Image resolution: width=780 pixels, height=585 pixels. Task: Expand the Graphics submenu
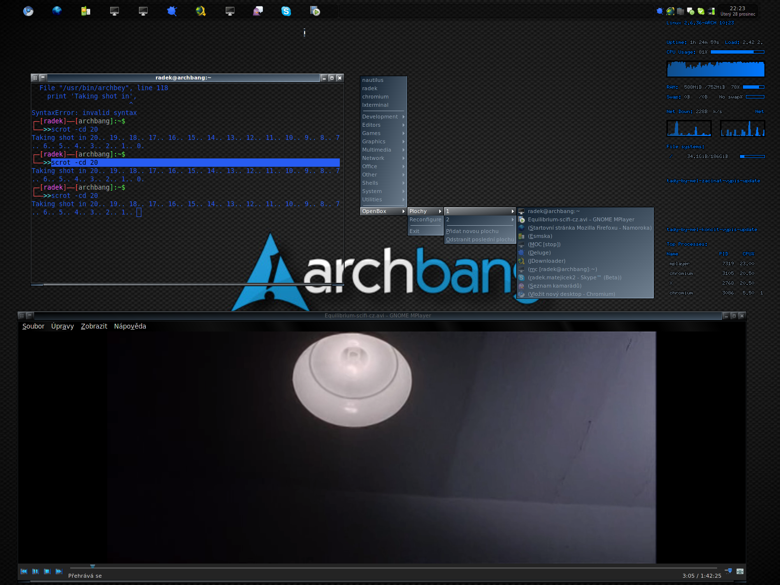[x=383, y=141]
